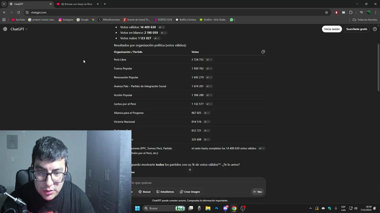
Task: Open the volume control in the system tray
Action: click(356, 208)
